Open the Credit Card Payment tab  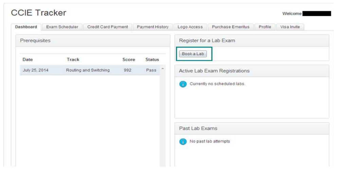coord(108,27)
